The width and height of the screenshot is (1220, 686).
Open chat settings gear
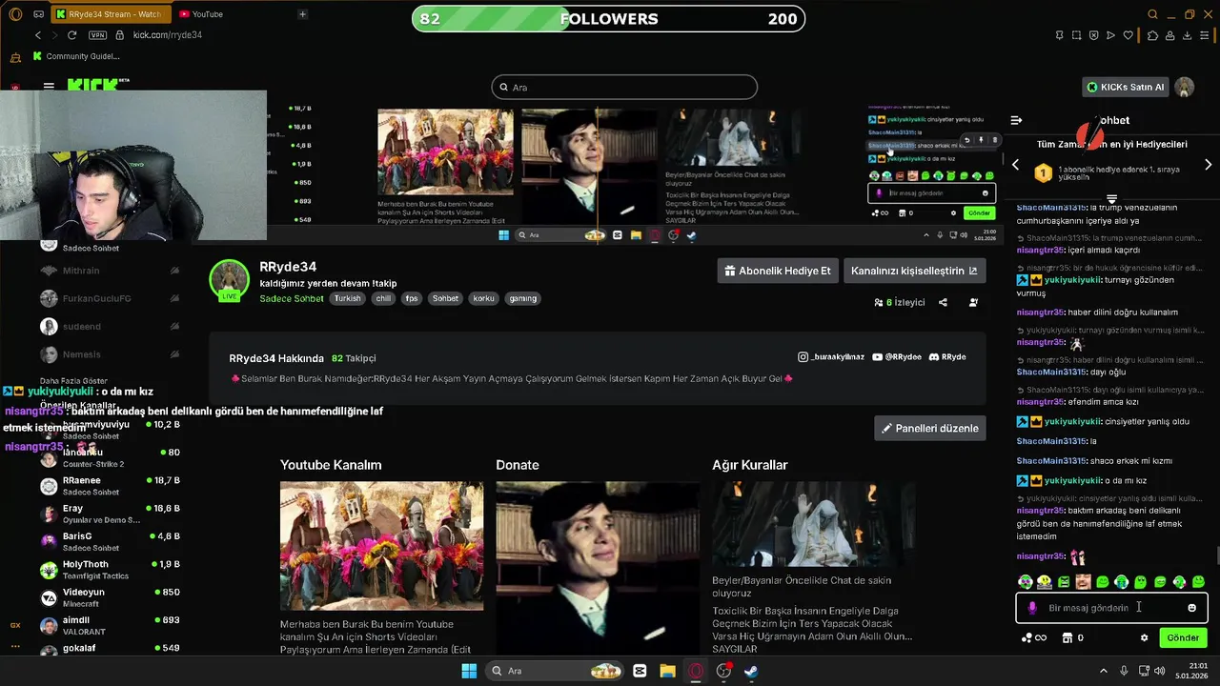(x=1144, y=637)
